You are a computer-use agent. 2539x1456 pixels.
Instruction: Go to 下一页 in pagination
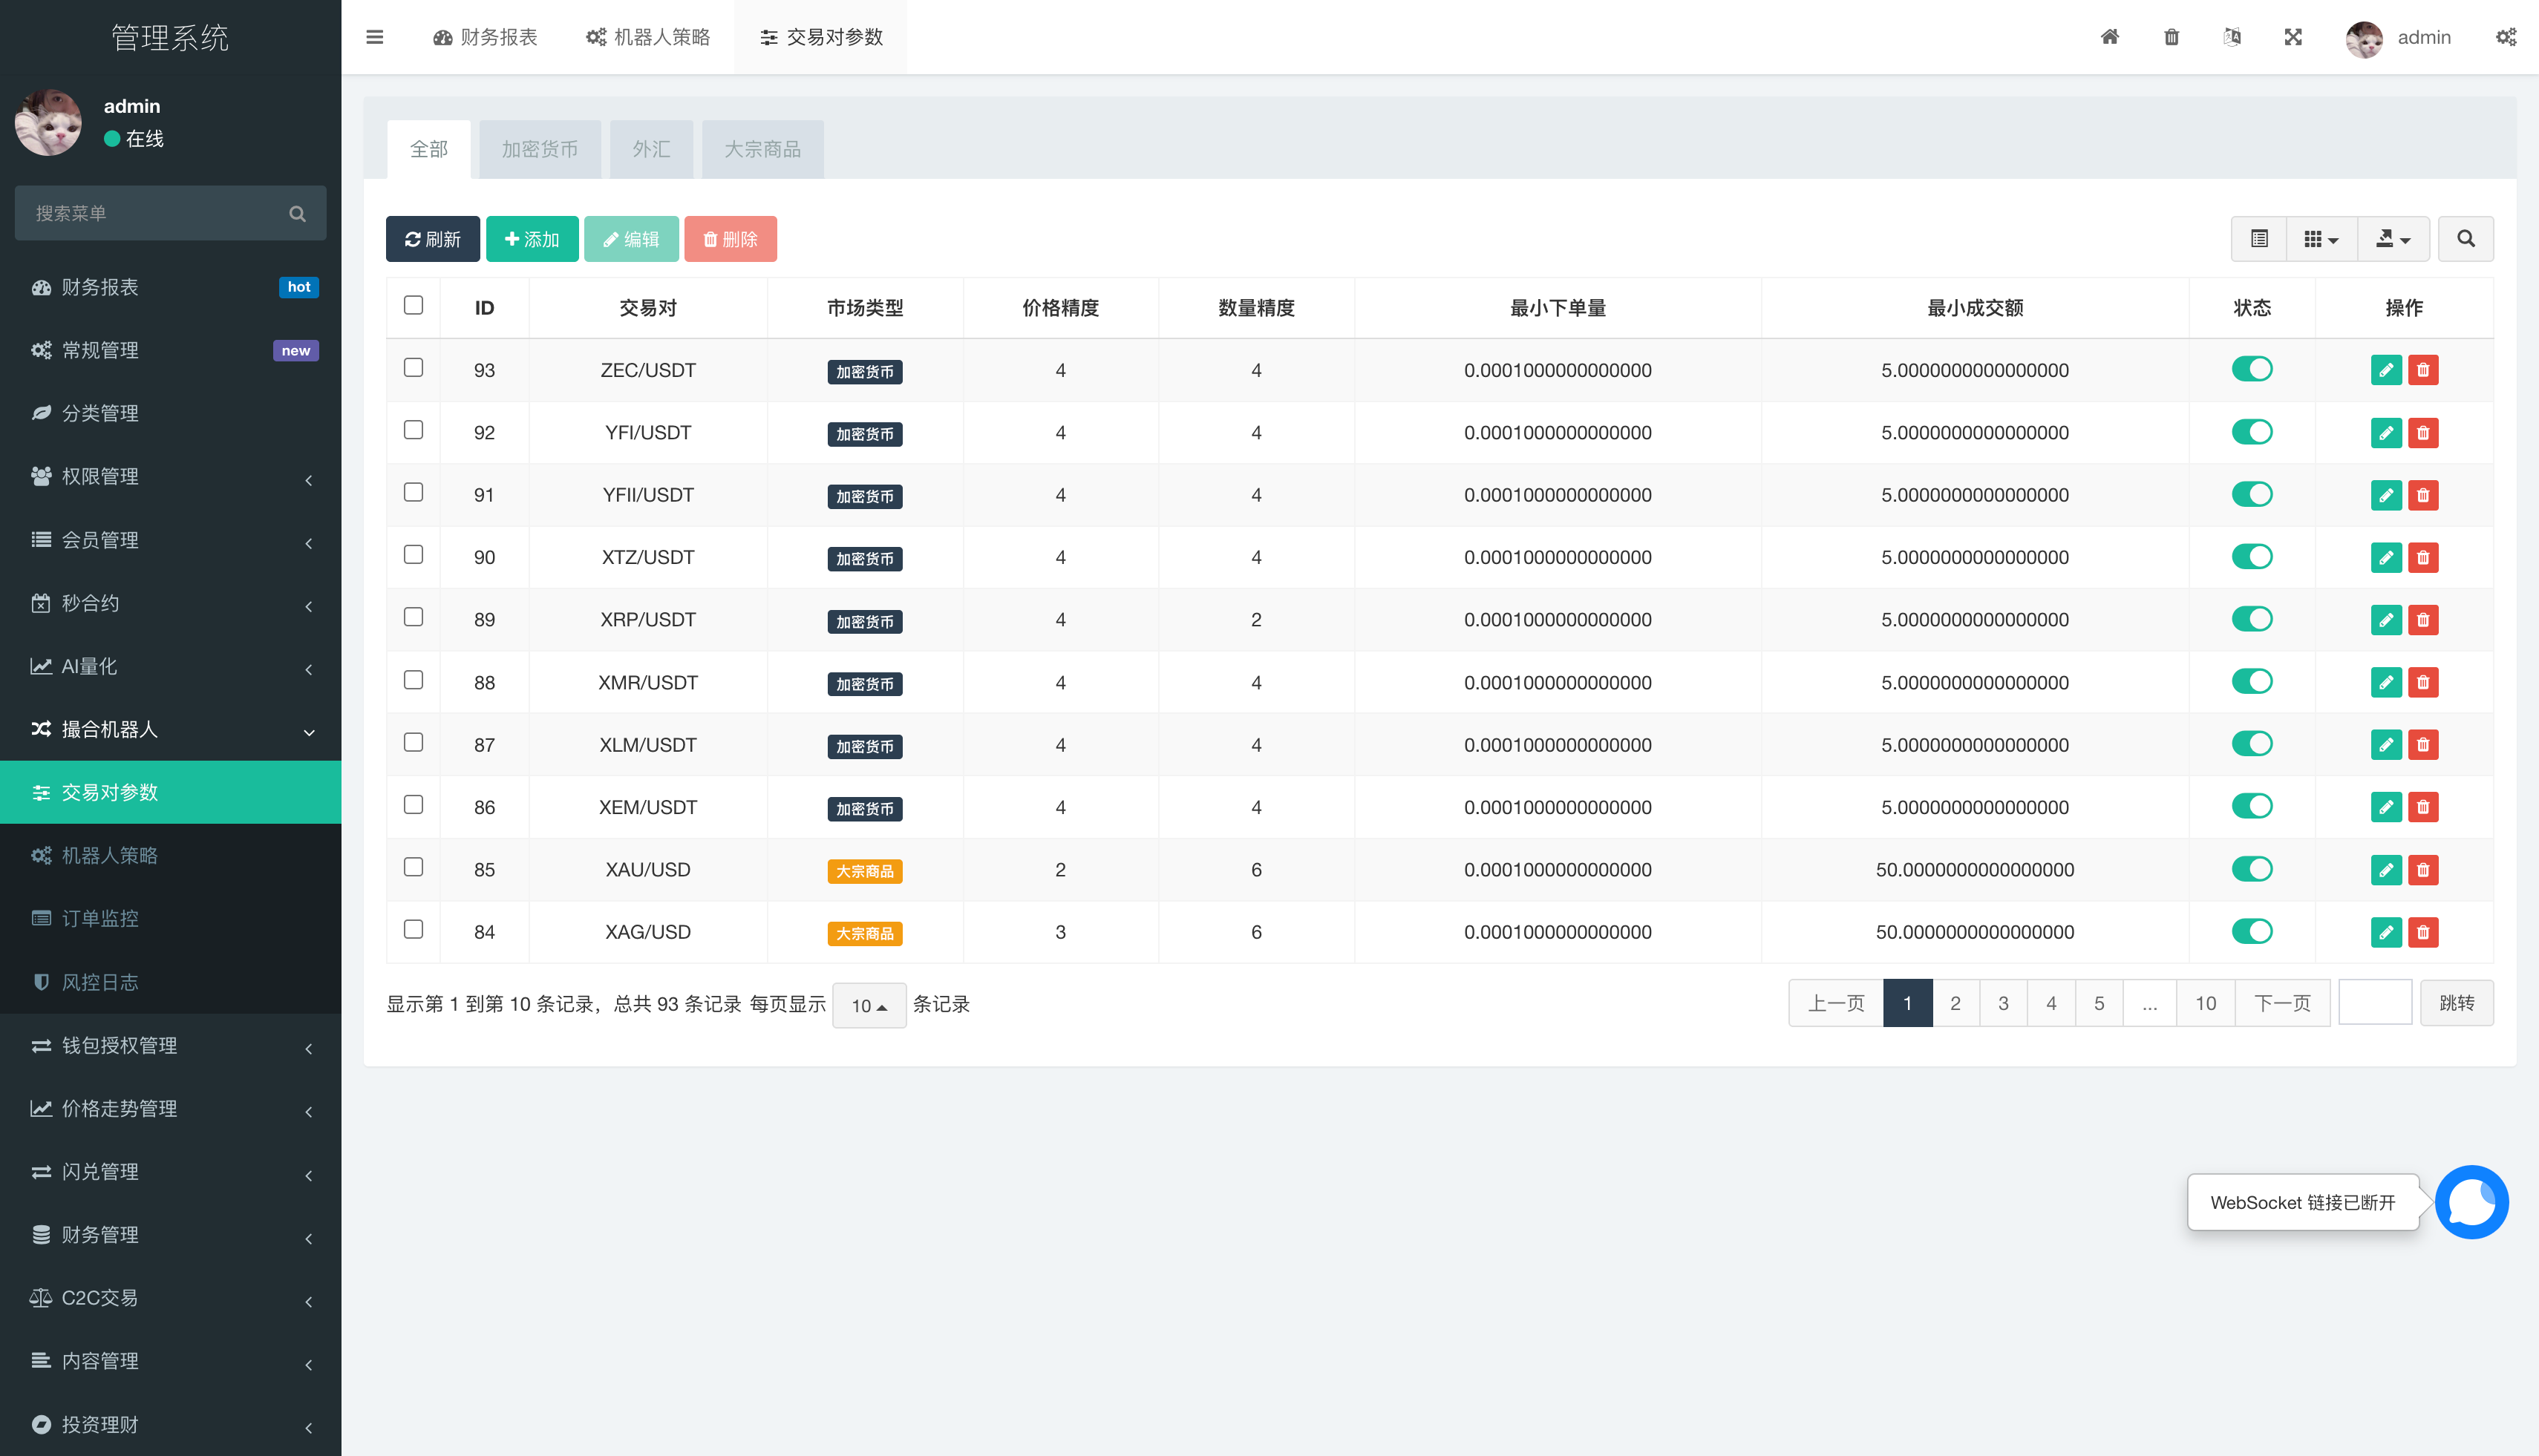pyautogui.click(x=2282, y=1003)
